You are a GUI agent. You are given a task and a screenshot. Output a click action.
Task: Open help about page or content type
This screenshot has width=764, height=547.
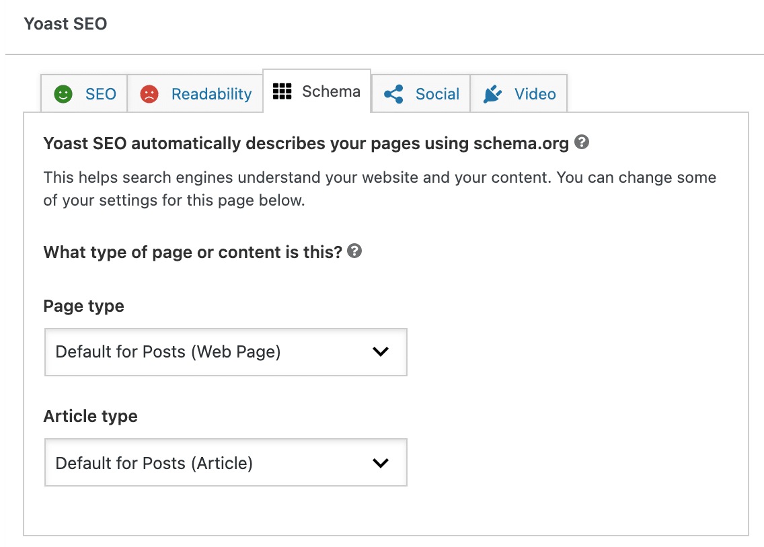pyautogui.click(x=355, y=251)
